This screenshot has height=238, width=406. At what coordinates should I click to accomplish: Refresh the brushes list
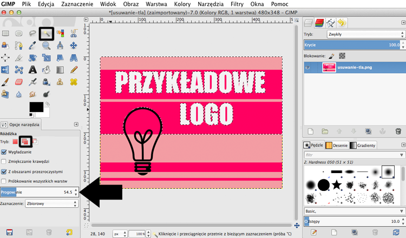click(x=396, y=232)
